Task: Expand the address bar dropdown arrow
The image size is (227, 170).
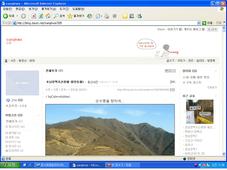Action: (199, 23)
